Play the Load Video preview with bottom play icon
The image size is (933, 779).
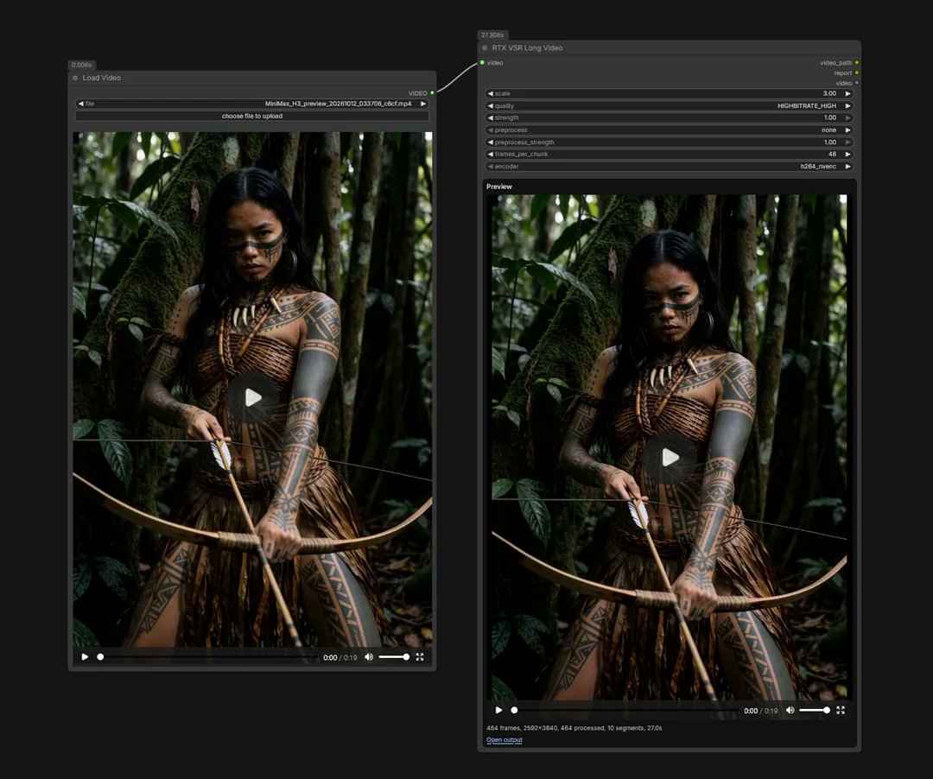tap(85, 657)
